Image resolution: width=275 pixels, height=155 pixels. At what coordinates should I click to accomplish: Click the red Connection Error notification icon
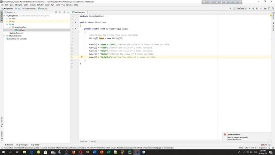pyautogui.click(x=225, y=134)
